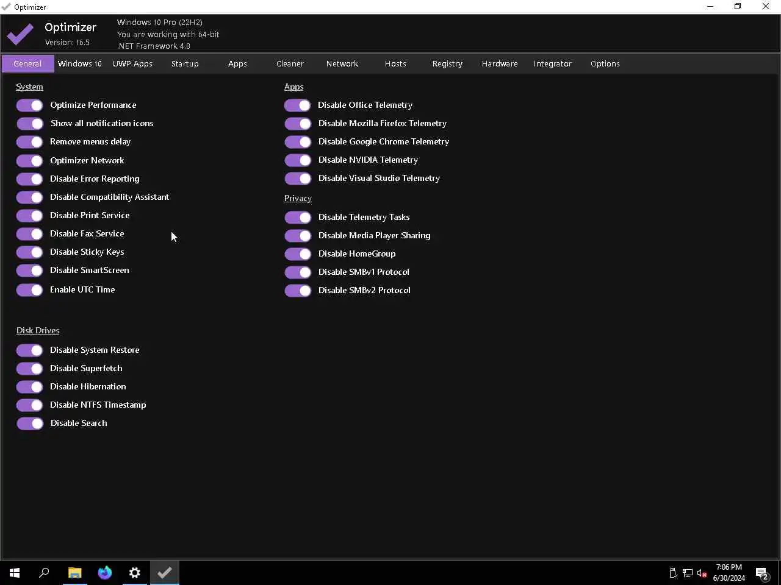Click ".NET Framework 4.8" text
Image resolution: width=781 pixels, height=585 pixels.
tap(154, 46)
